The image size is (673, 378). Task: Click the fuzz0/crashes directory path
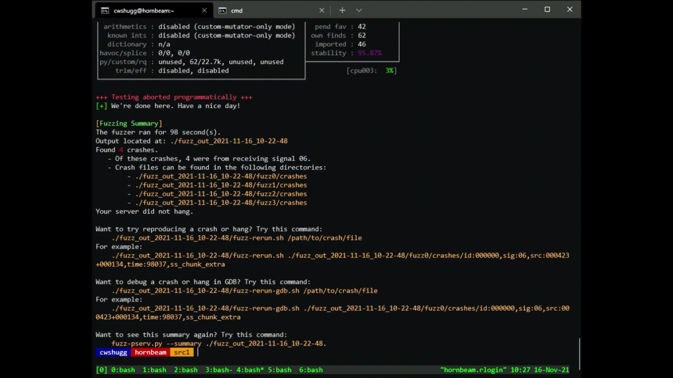point(221,176)
